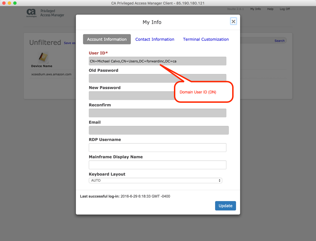
Task: Click the Xsuite 2.6.1 version label
Action: pyautogui.click(x=235, y=9)
